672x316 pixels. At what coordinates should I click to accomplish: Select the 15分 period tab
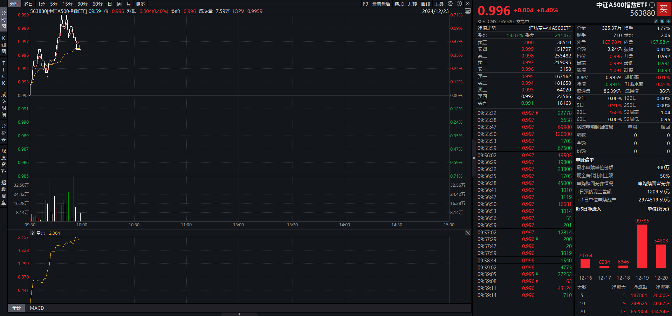click(x=67, y=4)
